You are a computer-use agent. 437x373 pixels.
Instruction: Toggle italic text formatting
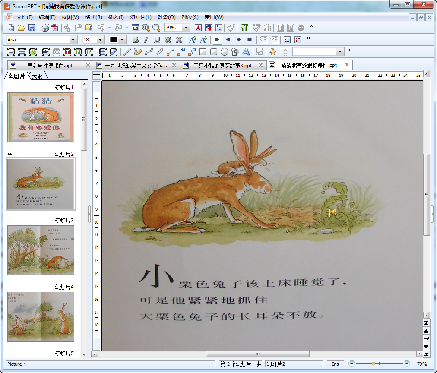[x=146, y=40]
